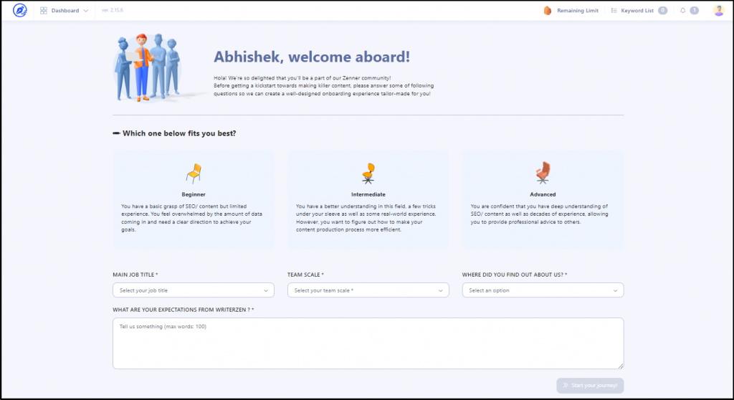This screenshot has width=734, height=400.
Task: Click the MAIN JOB TITLE label
Action: [135, 275]
